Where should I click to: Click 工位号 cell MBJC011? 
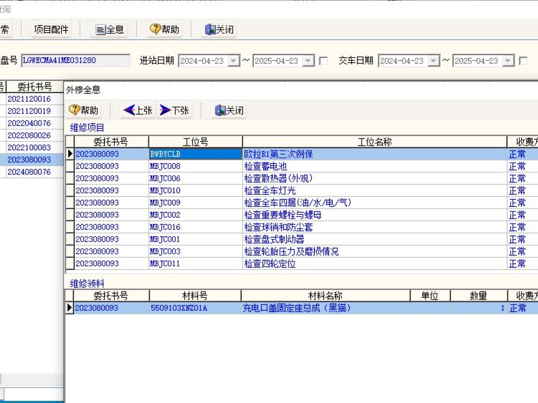(195, 264)
